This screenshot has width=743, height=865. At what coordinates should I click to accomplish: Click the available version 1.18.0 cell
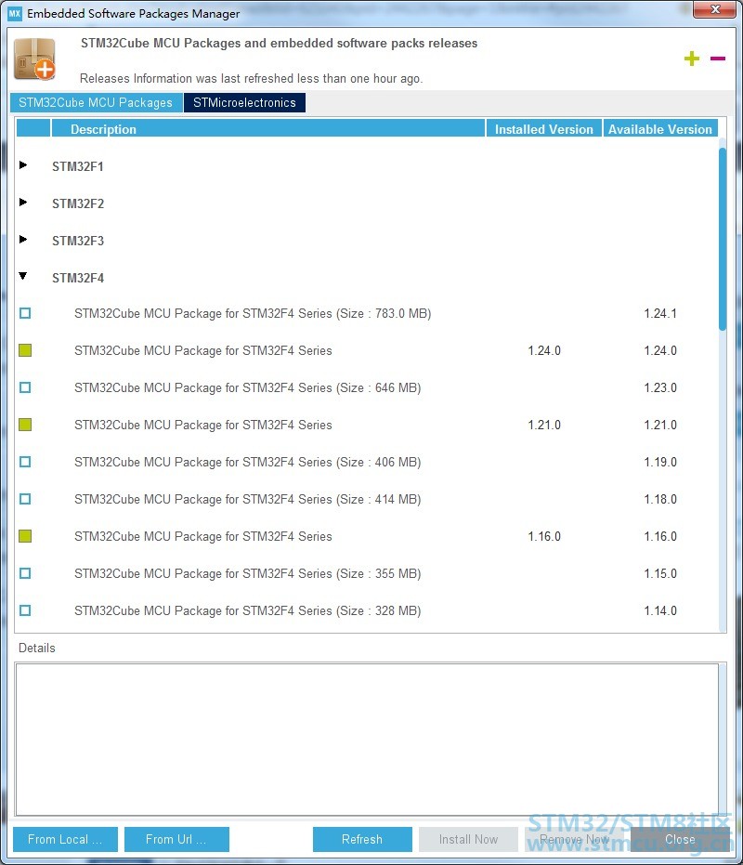click(660, 499)
